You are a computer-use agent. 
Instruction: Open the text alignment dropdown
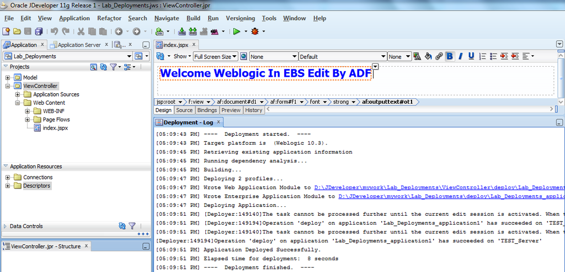(x=528, y=56)
